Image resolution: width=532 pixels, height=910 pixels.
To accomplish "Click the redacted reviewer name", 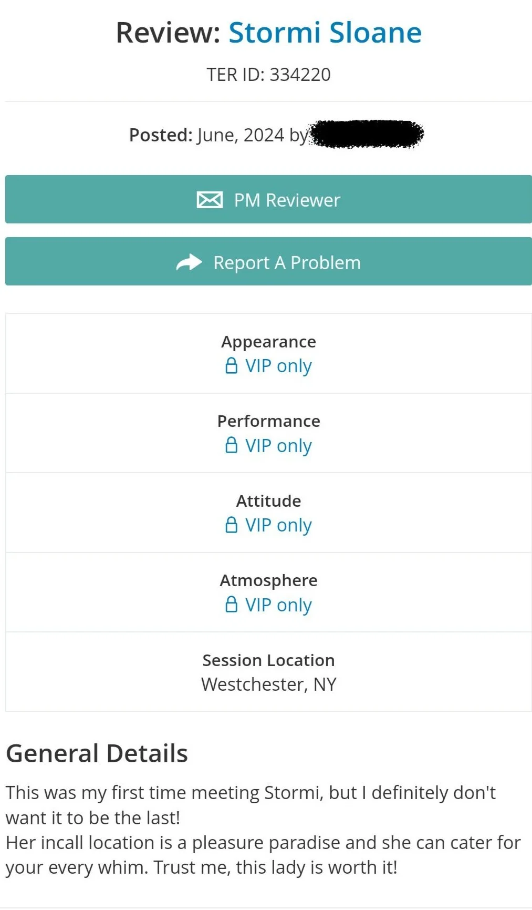I will click(367, 134).
